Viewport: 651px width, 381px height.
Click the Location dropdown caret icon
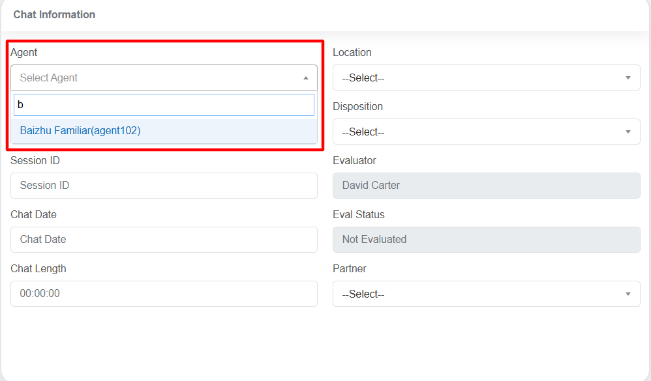(x=628, y=78)
